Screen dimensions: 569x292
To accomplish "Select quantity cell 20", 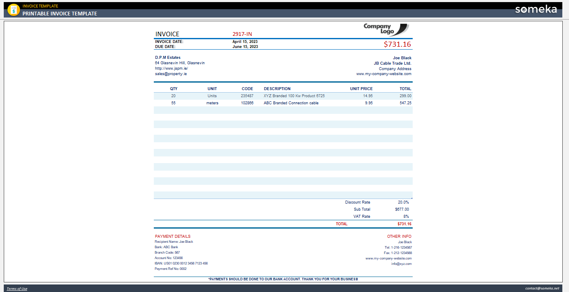I will click(173, 96).
